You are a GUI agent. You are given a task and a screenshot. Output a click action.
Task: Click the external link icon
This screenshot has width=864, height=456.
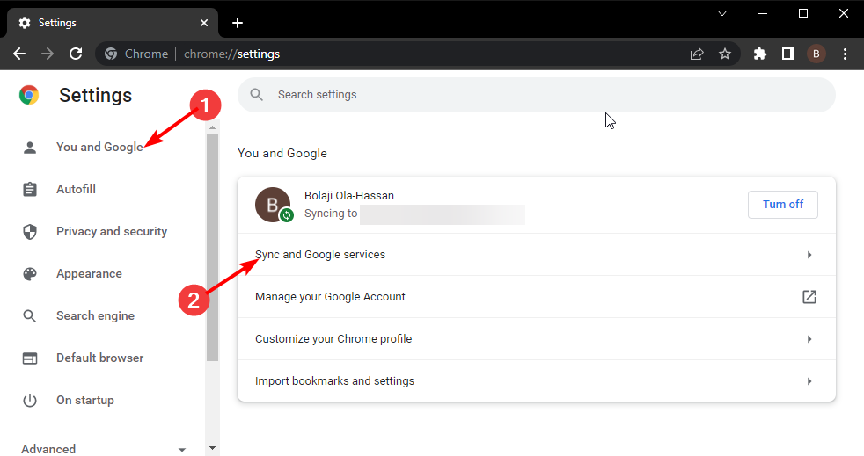click(x=809, y=297)
